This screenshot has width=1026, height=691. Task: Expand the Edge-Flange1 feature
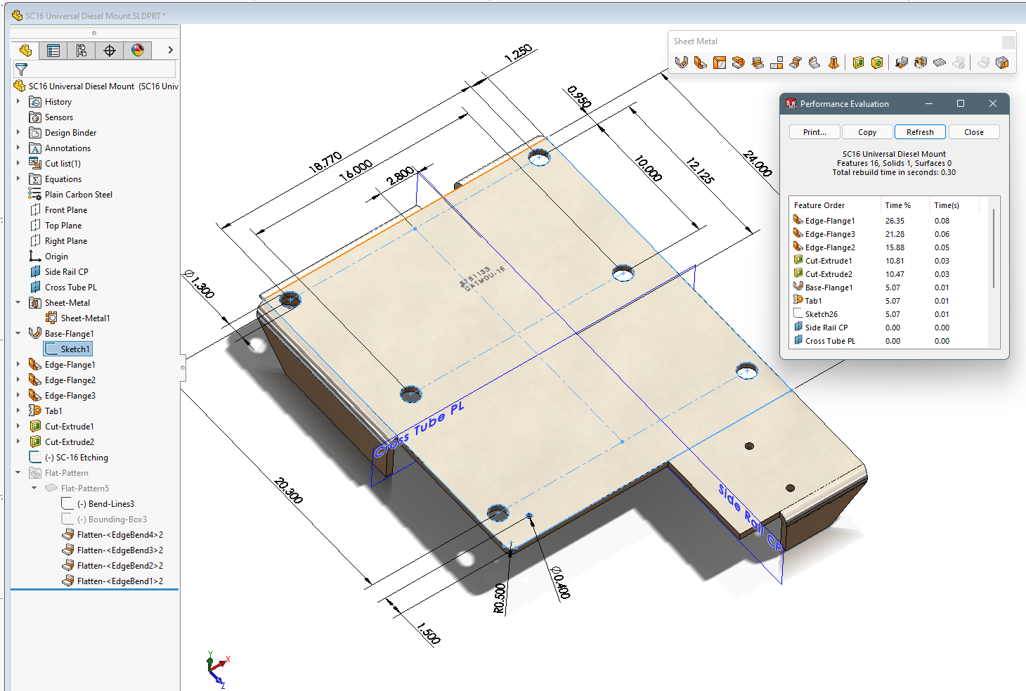click(18, 364)
